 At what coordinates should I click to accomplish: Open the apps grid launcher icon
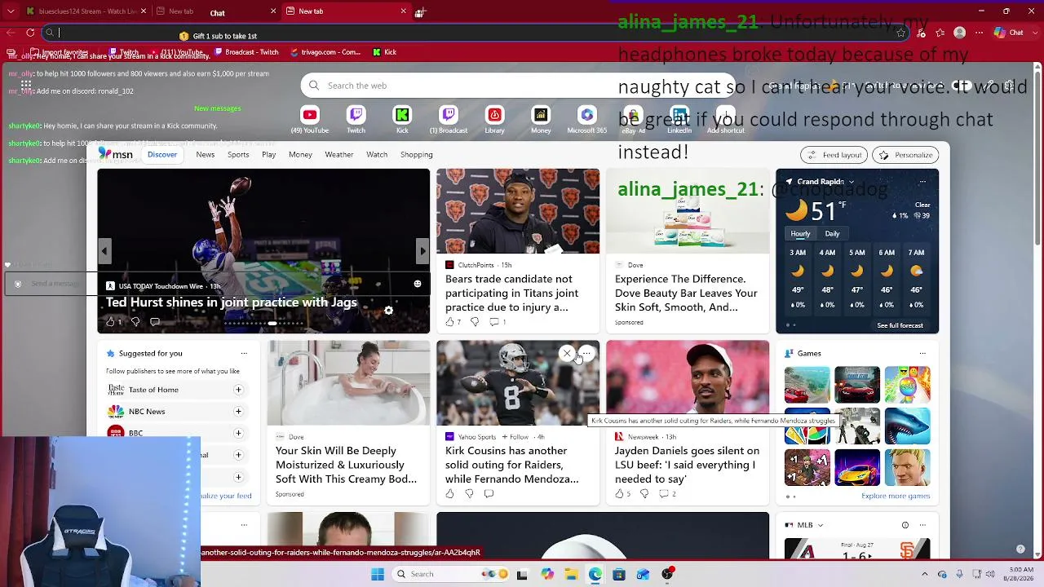click(x=26, y=85)
